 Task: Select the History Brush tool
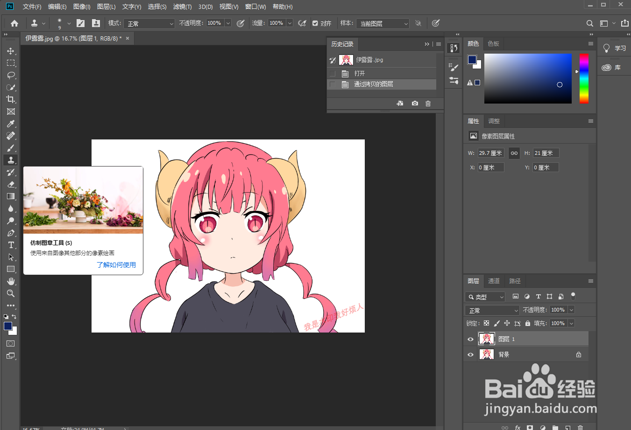tap(11, 172)
